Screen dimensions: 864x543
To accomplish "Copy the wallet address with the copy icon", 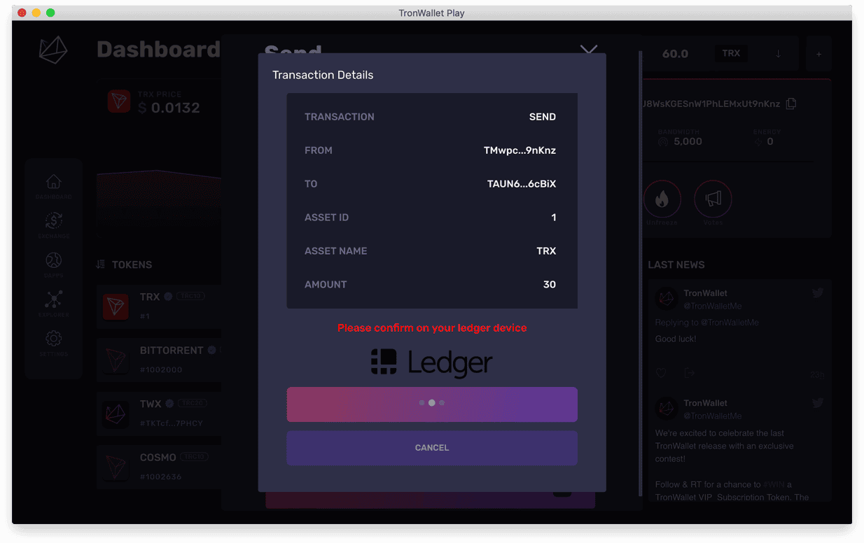I will coord(791,104).
